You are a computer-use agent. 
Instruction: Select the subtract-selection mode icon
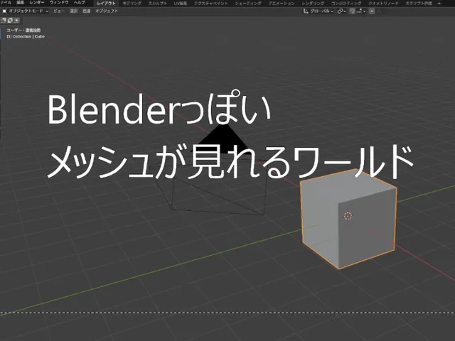click(x=16, y=20)
